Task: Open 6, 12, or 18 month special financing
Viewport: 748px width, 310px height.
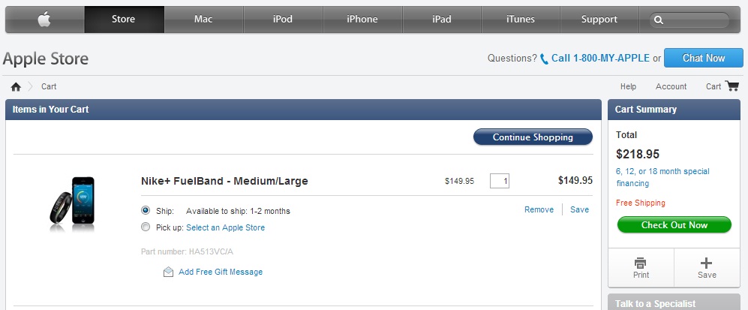Action: [662, 177]
